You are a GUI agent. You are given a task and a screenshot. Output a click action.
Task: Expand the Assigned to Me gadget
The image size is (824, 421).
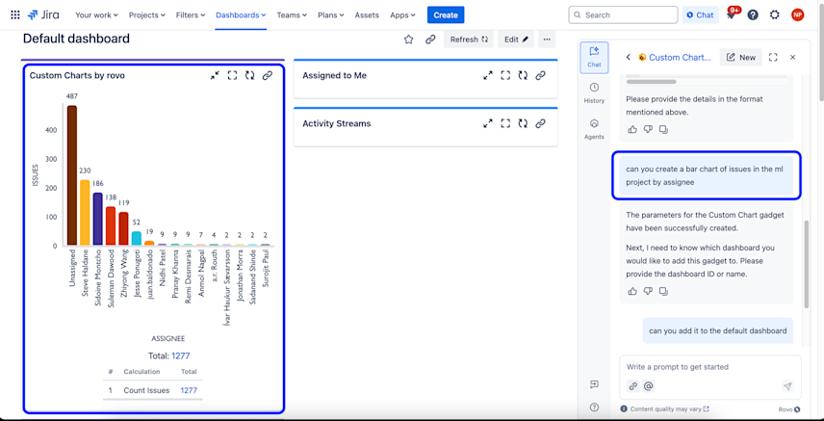click(488, 75)
